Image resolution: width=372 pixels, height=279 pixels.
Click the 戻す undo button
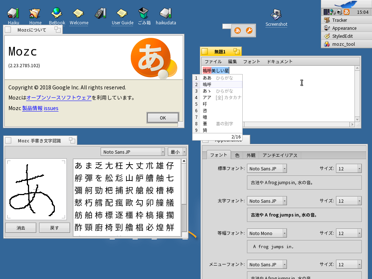[x=54, y=228]
